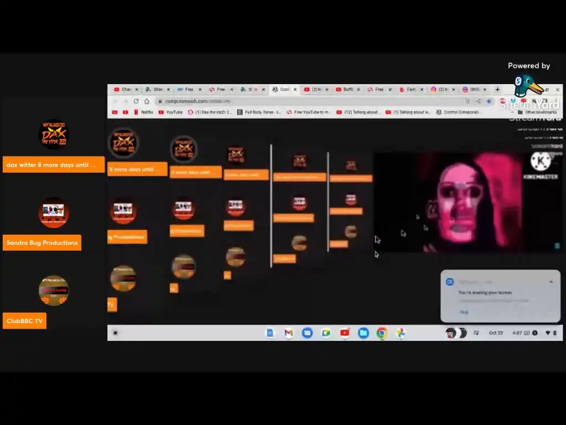Open the new tab plus button
Screen dimensions: 566x425
point(497,89)
